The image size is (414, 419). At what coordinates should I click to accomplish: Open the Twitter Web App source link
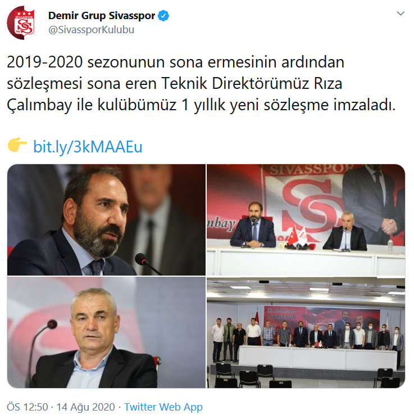[163, 407]
